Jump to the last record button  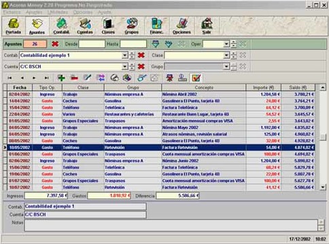[46, 78]
